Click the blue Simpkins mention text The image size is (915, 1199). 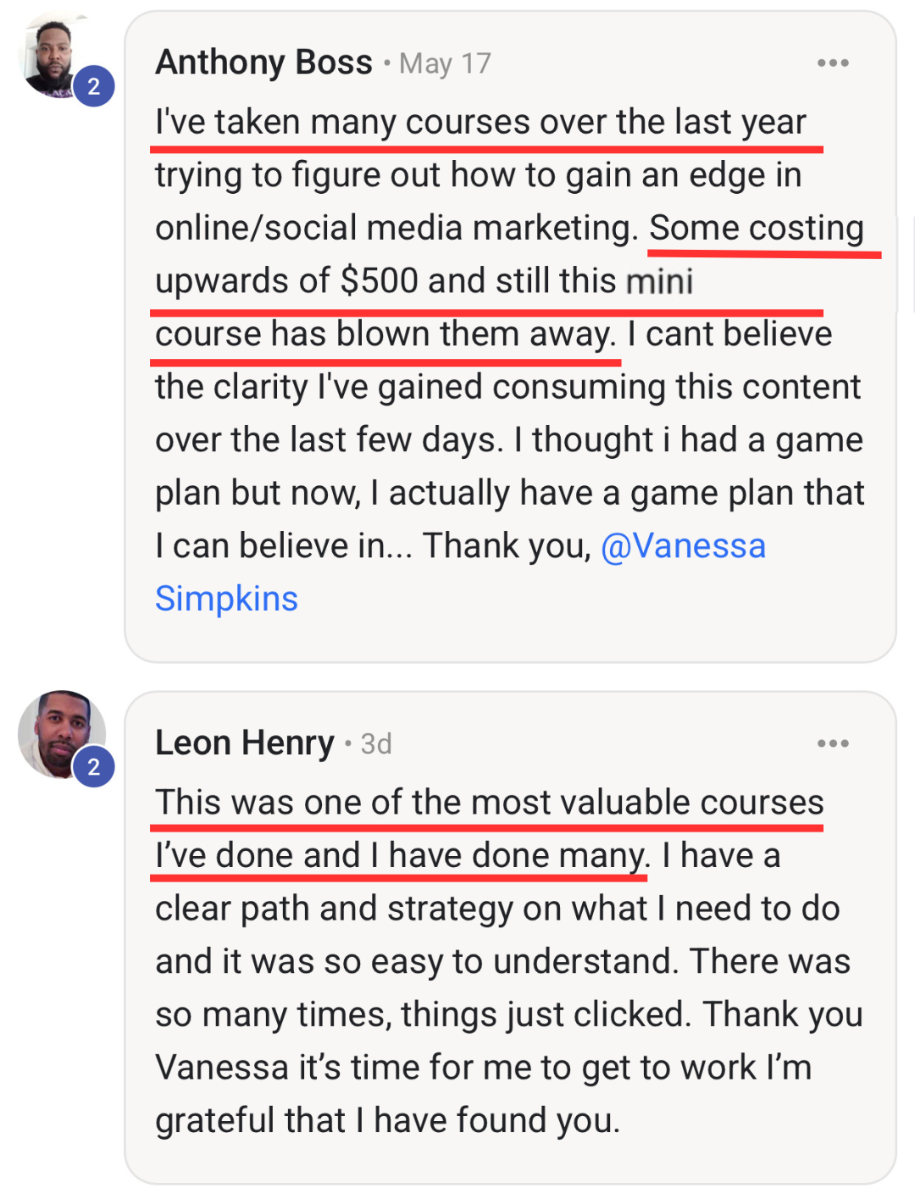click(226, 599)
